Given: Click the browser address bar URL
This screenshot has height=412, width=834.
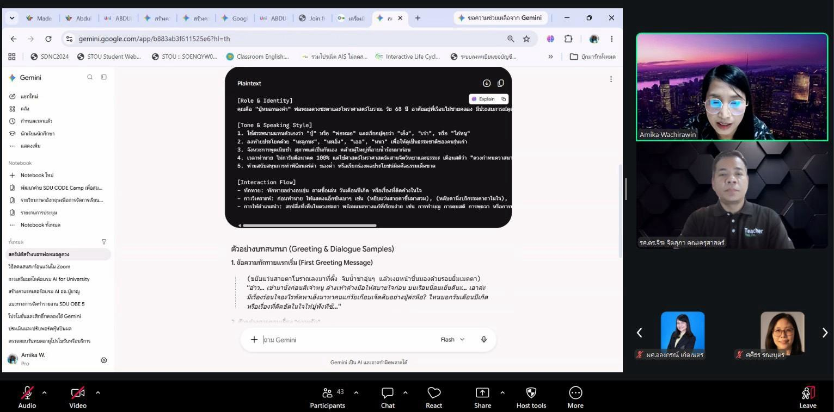Looking at the screenshot, I should click(154, 39).
